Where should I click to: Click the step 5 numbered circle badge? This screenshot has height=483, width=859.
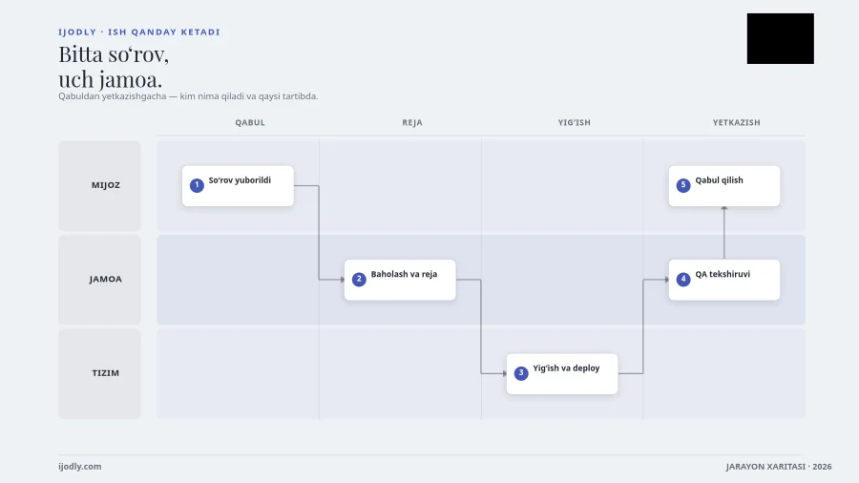(x=683, y=185)
